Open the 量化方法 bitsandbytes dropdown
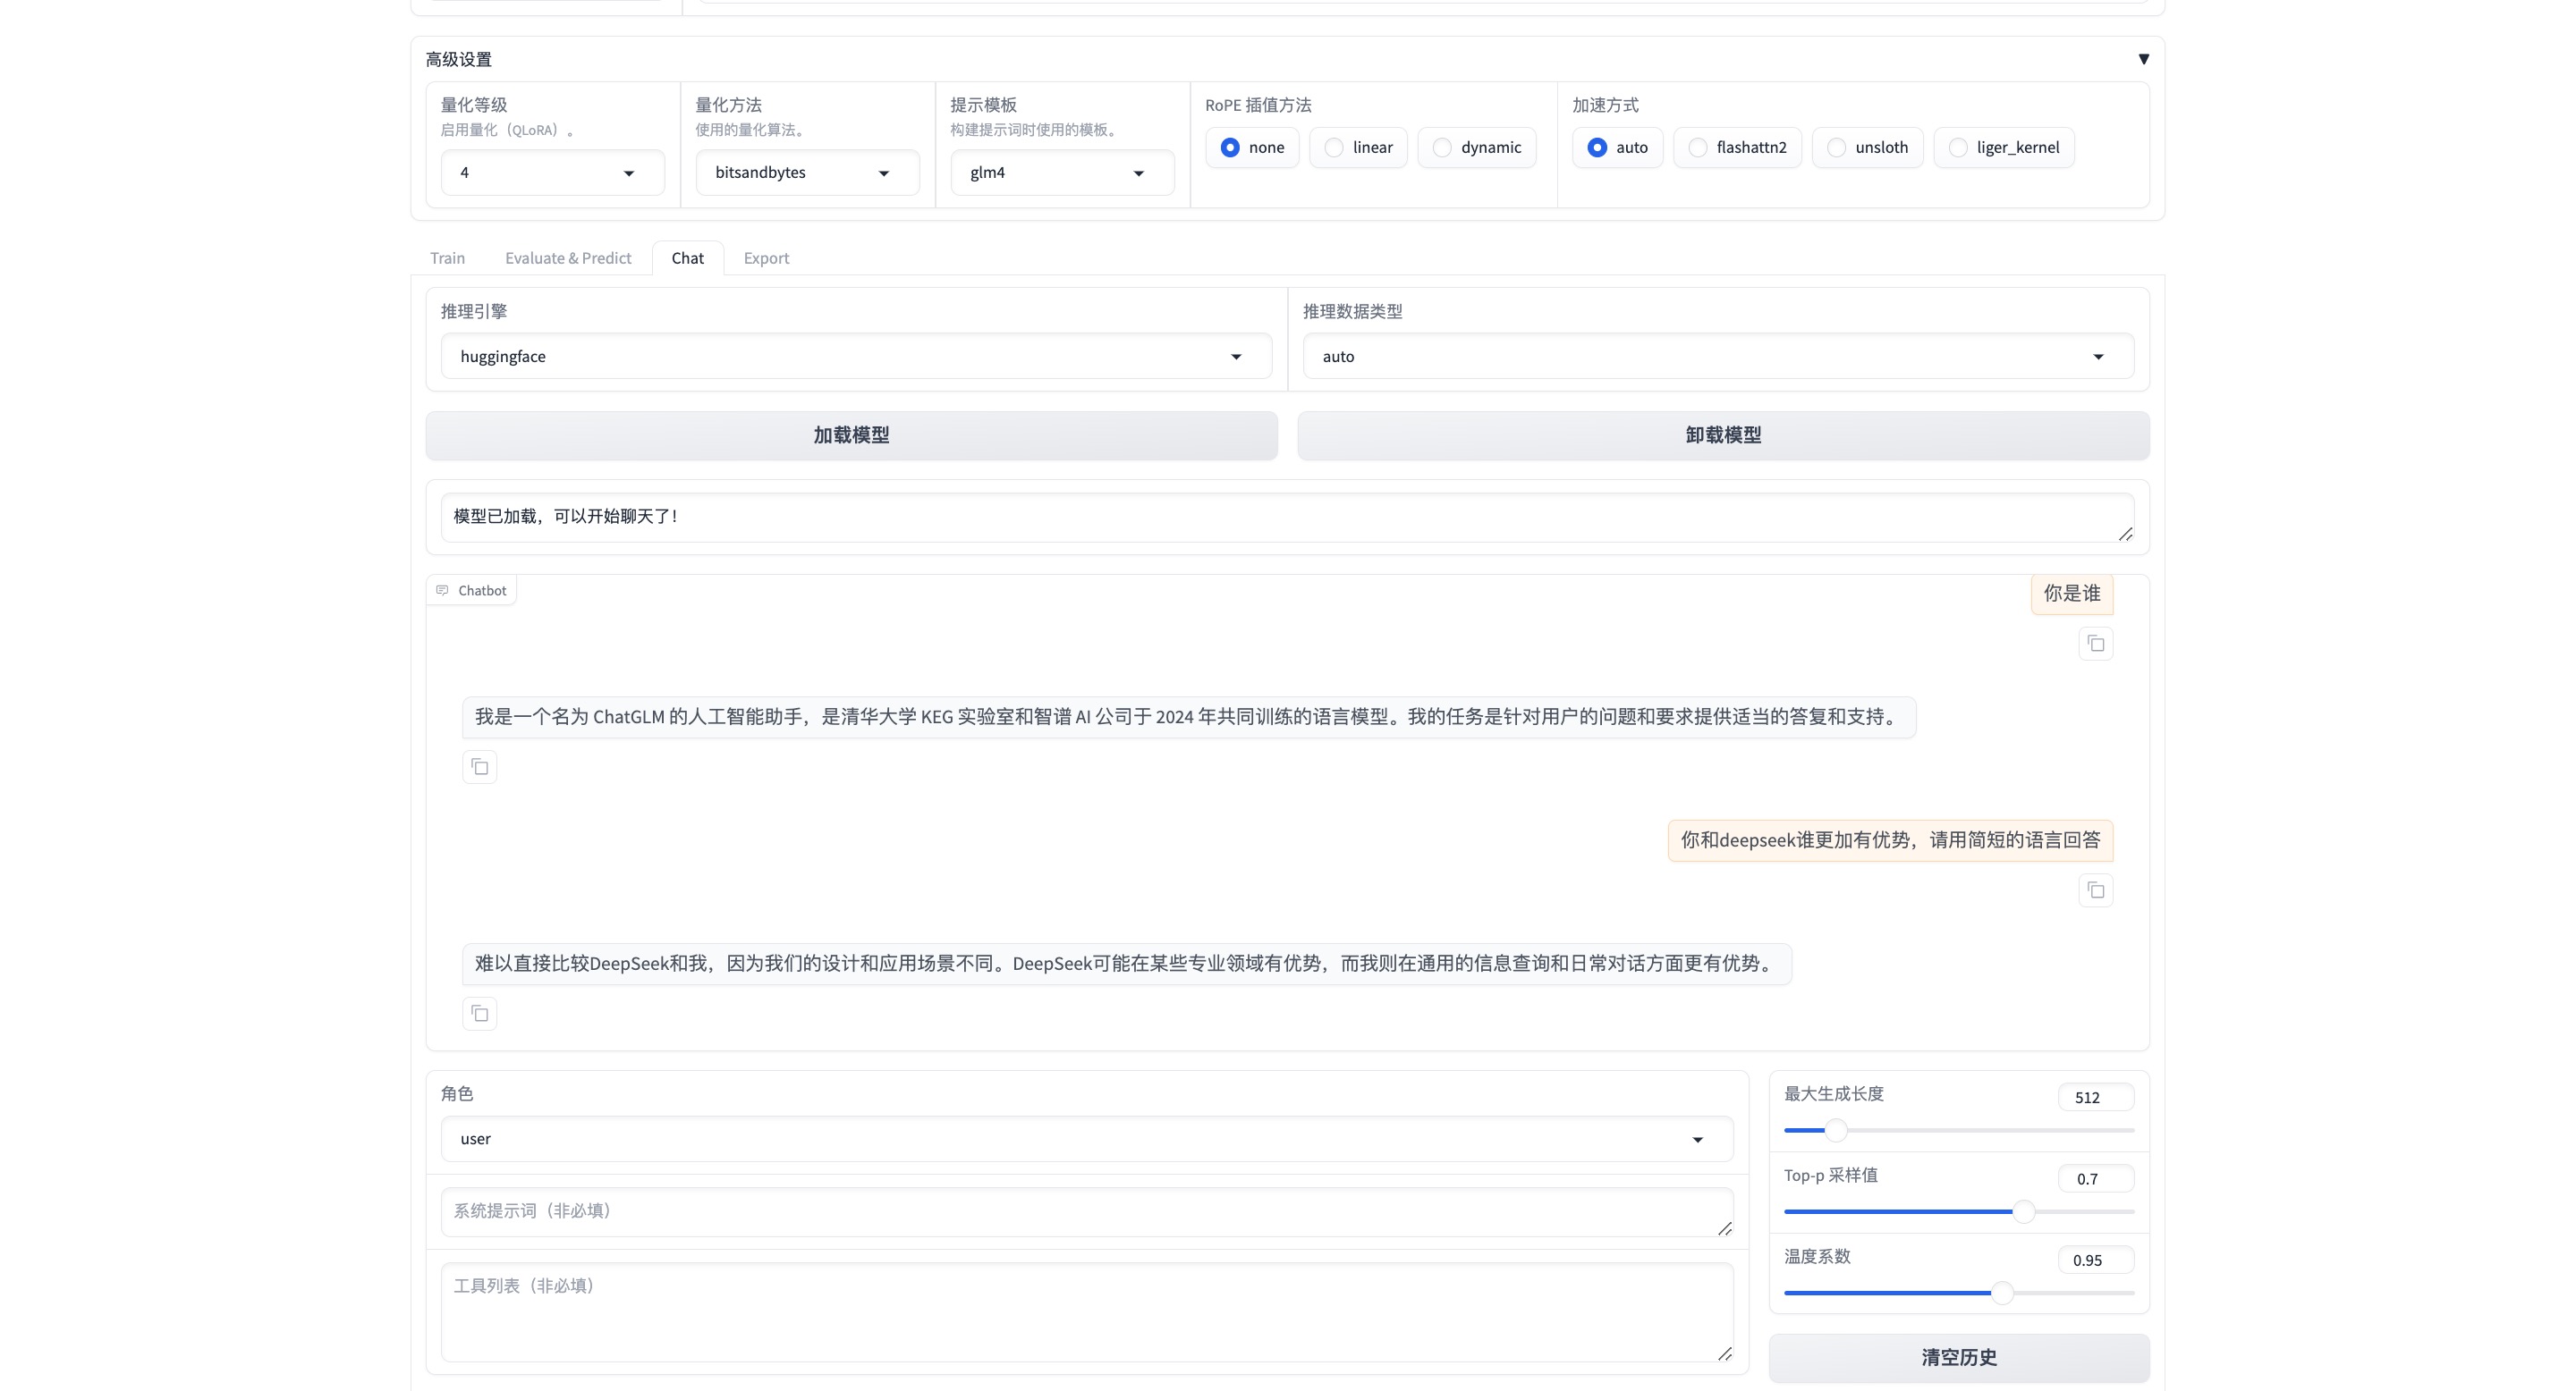The width and height of the screenshot is (2576, 1391). click(806, 173)
